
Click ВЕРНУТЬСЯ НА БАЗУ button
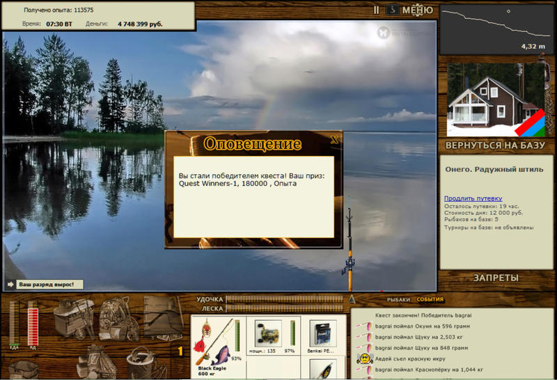tap(495, 145)
